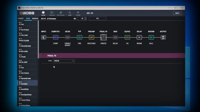Switch to the PRESET tab
200x112 pixels.
click(x=21, y=19)
